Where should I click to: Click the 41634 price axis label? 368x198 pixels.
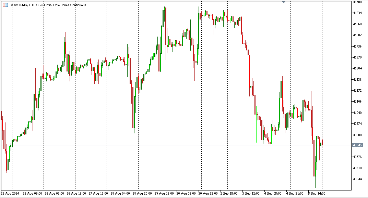[x=357, y=13]
